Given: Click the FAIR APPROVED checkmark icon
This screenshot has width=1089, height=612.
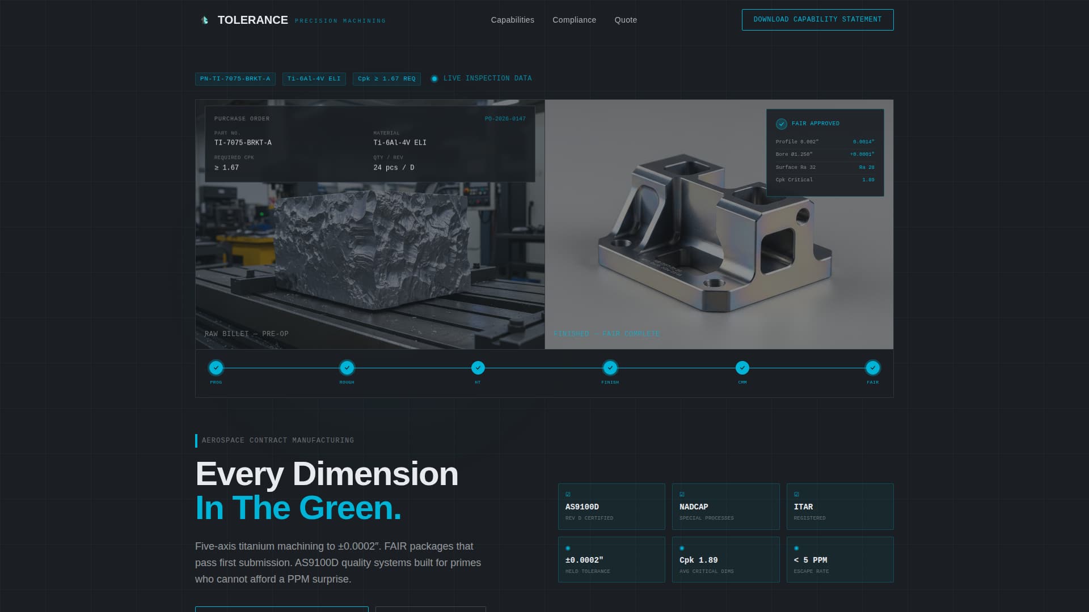Looking at the screenshot, I should [x=781, y=123].
